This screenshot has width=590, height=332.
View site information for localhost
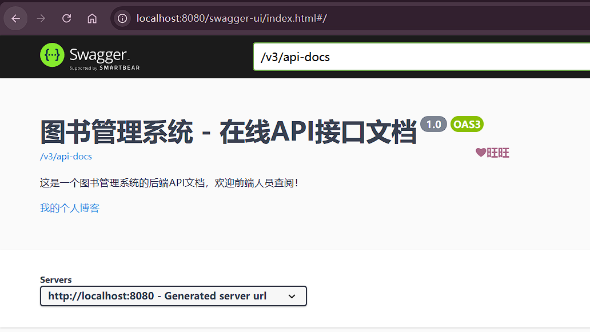[122, 18]
